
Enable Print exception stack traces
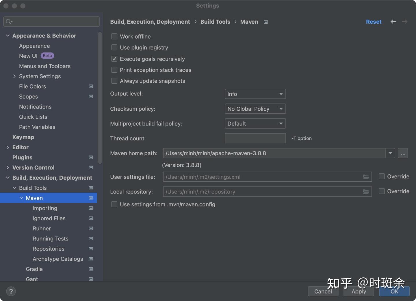(114, 70)
